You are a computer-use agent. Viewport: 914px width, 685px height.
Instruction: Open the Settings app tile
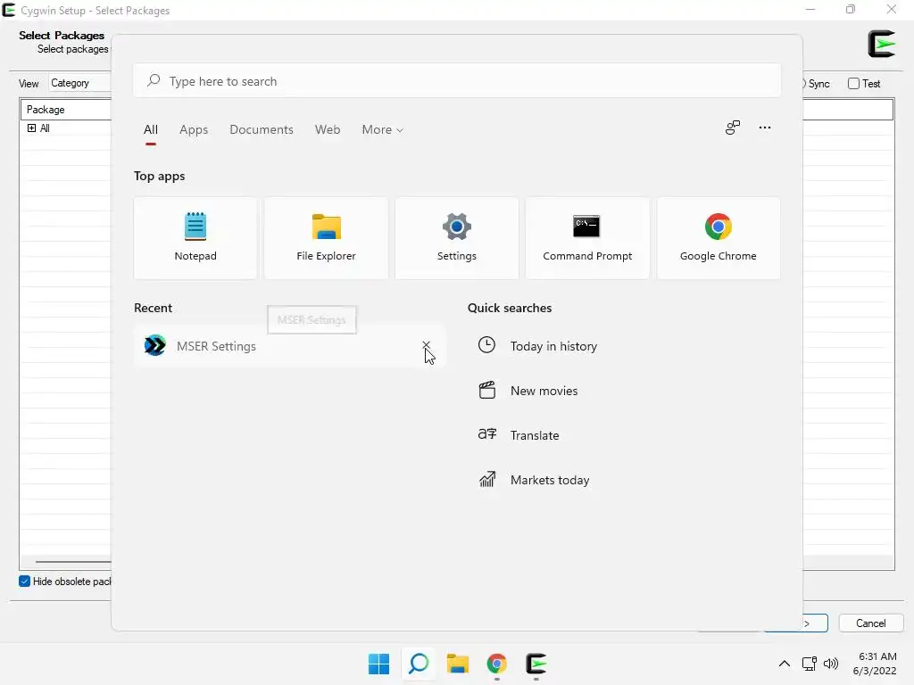[456, 237]
